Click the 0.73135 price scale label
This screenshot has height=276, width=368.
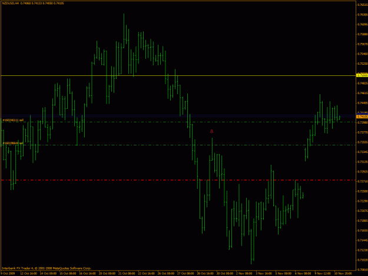point(363,162)
